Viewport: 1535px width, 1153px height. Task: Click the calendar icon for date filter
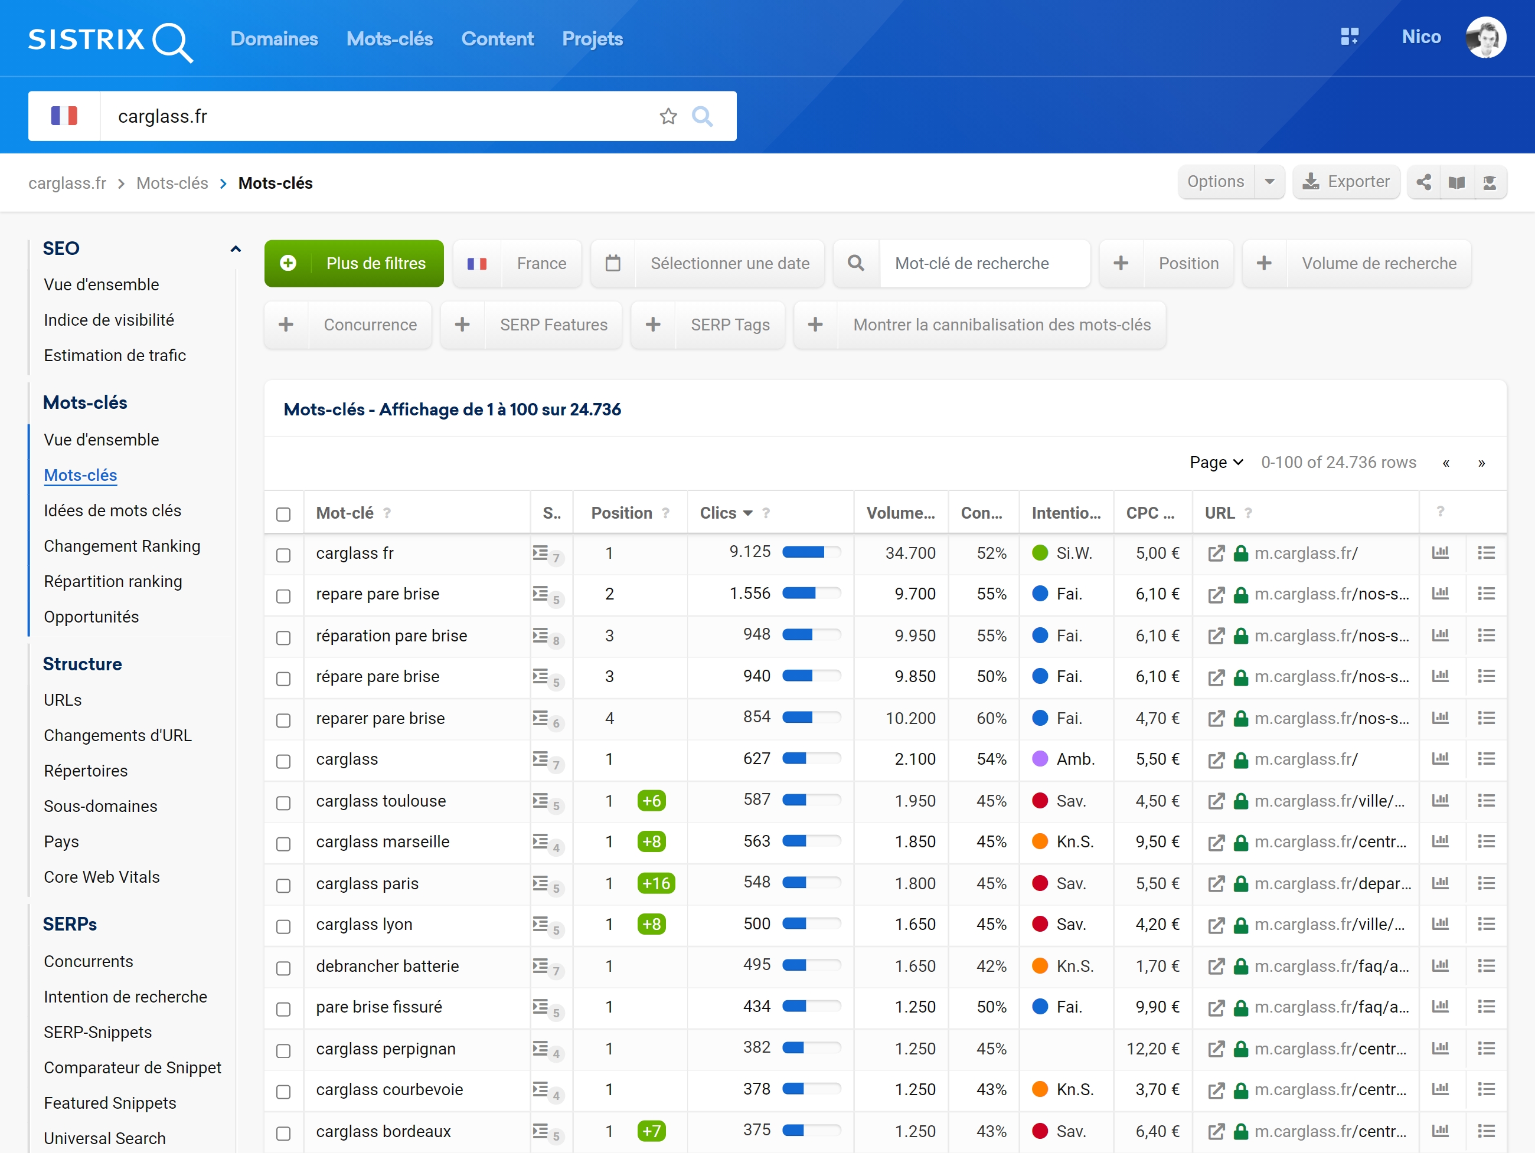click(613, 264)
